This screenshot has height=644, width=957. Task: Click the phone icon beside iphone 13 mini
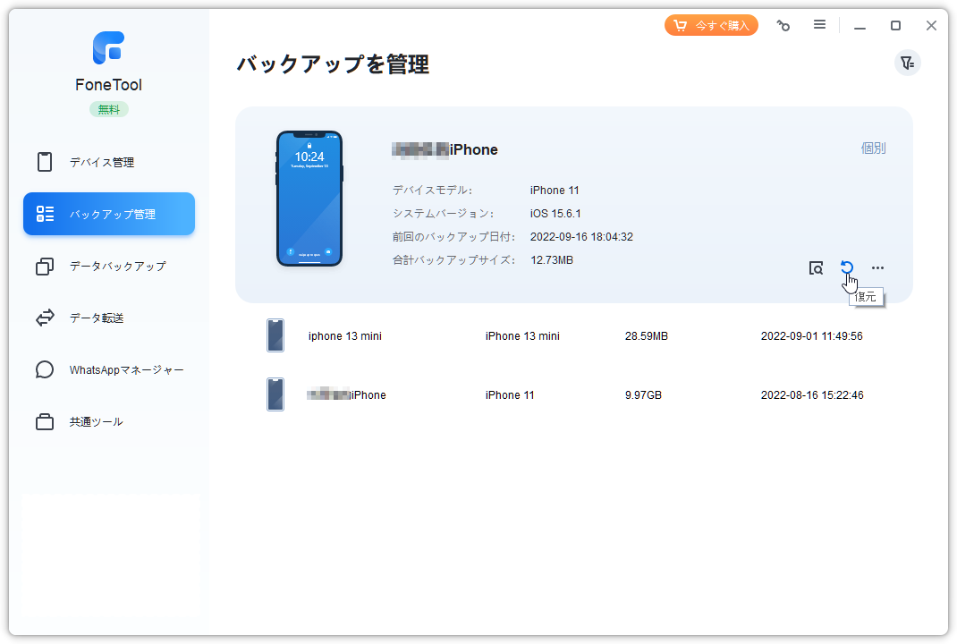pyautogui.click(x=275, y=336)
